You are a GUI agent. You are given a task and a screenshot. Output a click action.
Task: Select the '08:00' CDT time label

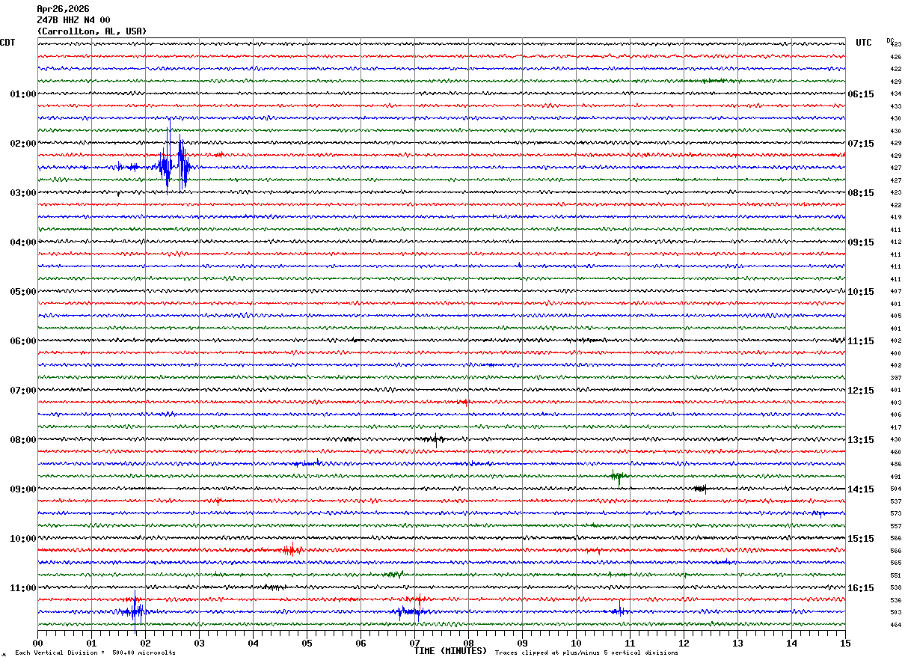(x=23, y=440)
